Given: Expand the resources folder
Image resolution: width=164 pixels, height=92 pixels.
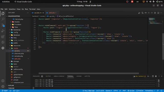Looking at the screenshot, I should point(17,45).
